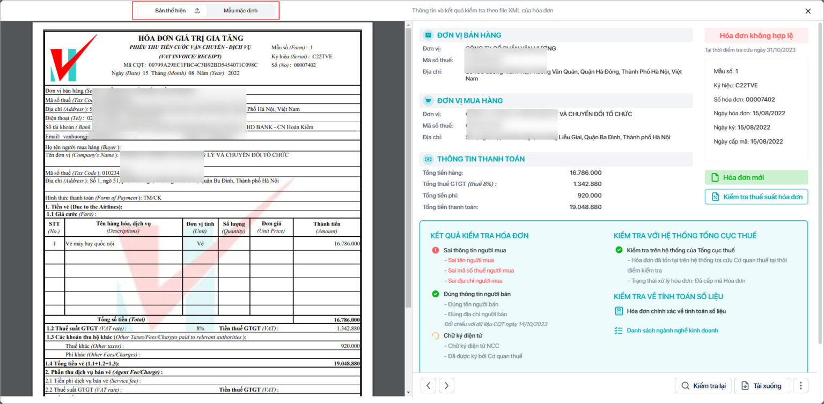Viewport: 824px width, 404px height.
Task: Click the red warning icon for Sai thông tin người mua
Action: [x=435, y=250]
